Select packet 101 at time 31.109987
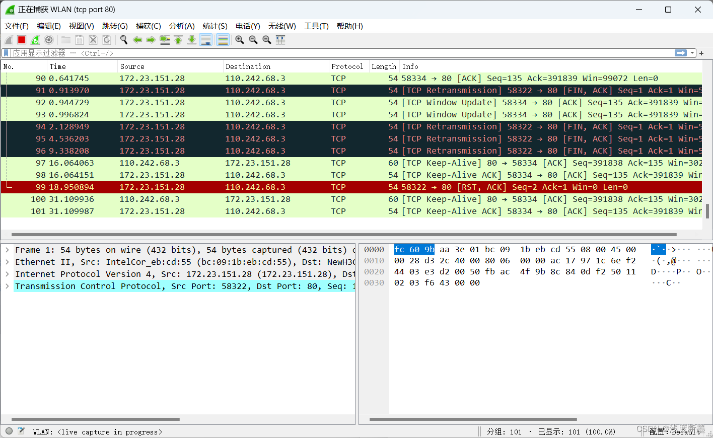Screen dimensions: 713x438 pos(351,211)
